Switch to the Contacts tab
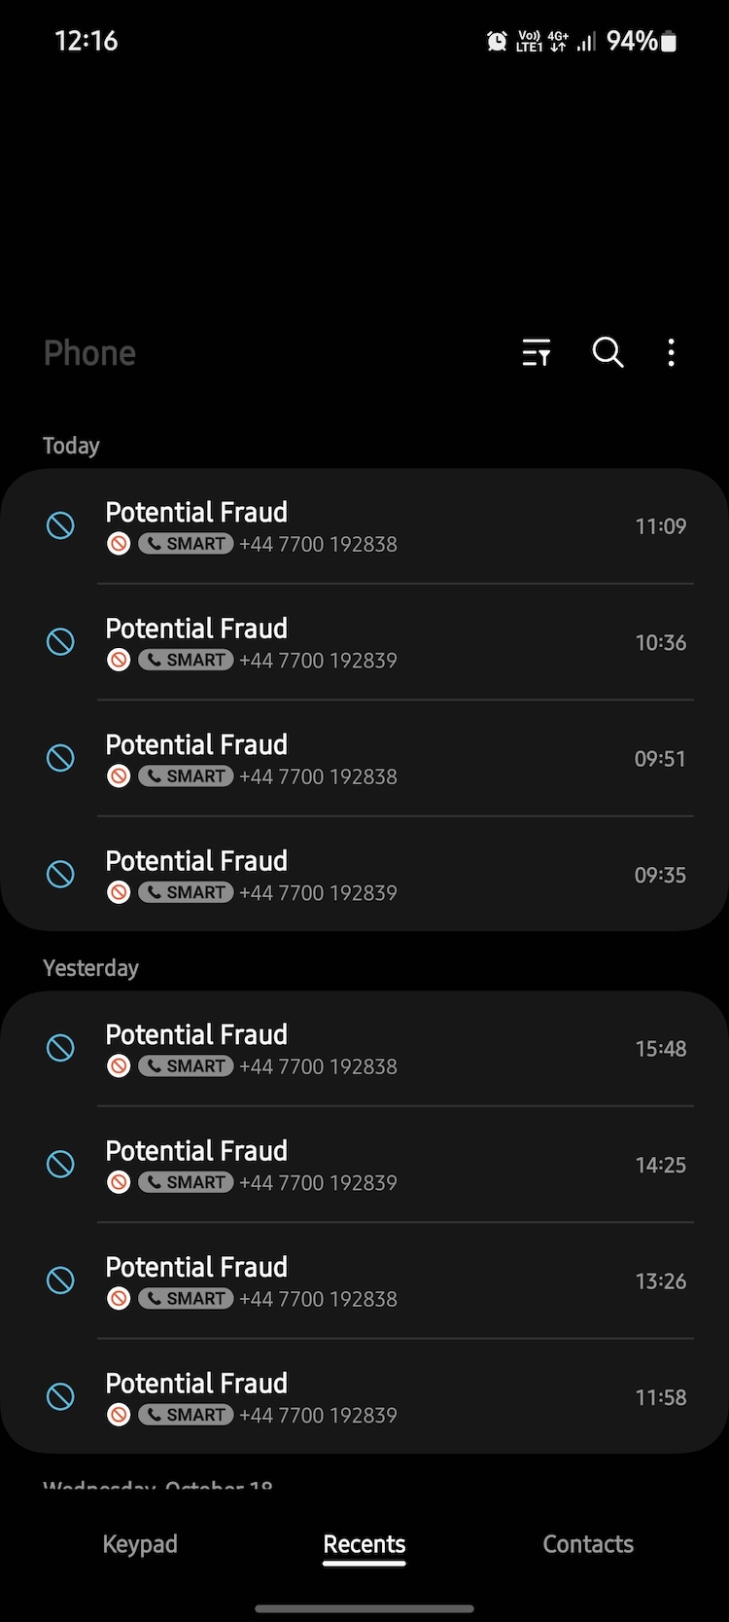This screenshot has height=1622, width=729. (x=588, y=1544)
